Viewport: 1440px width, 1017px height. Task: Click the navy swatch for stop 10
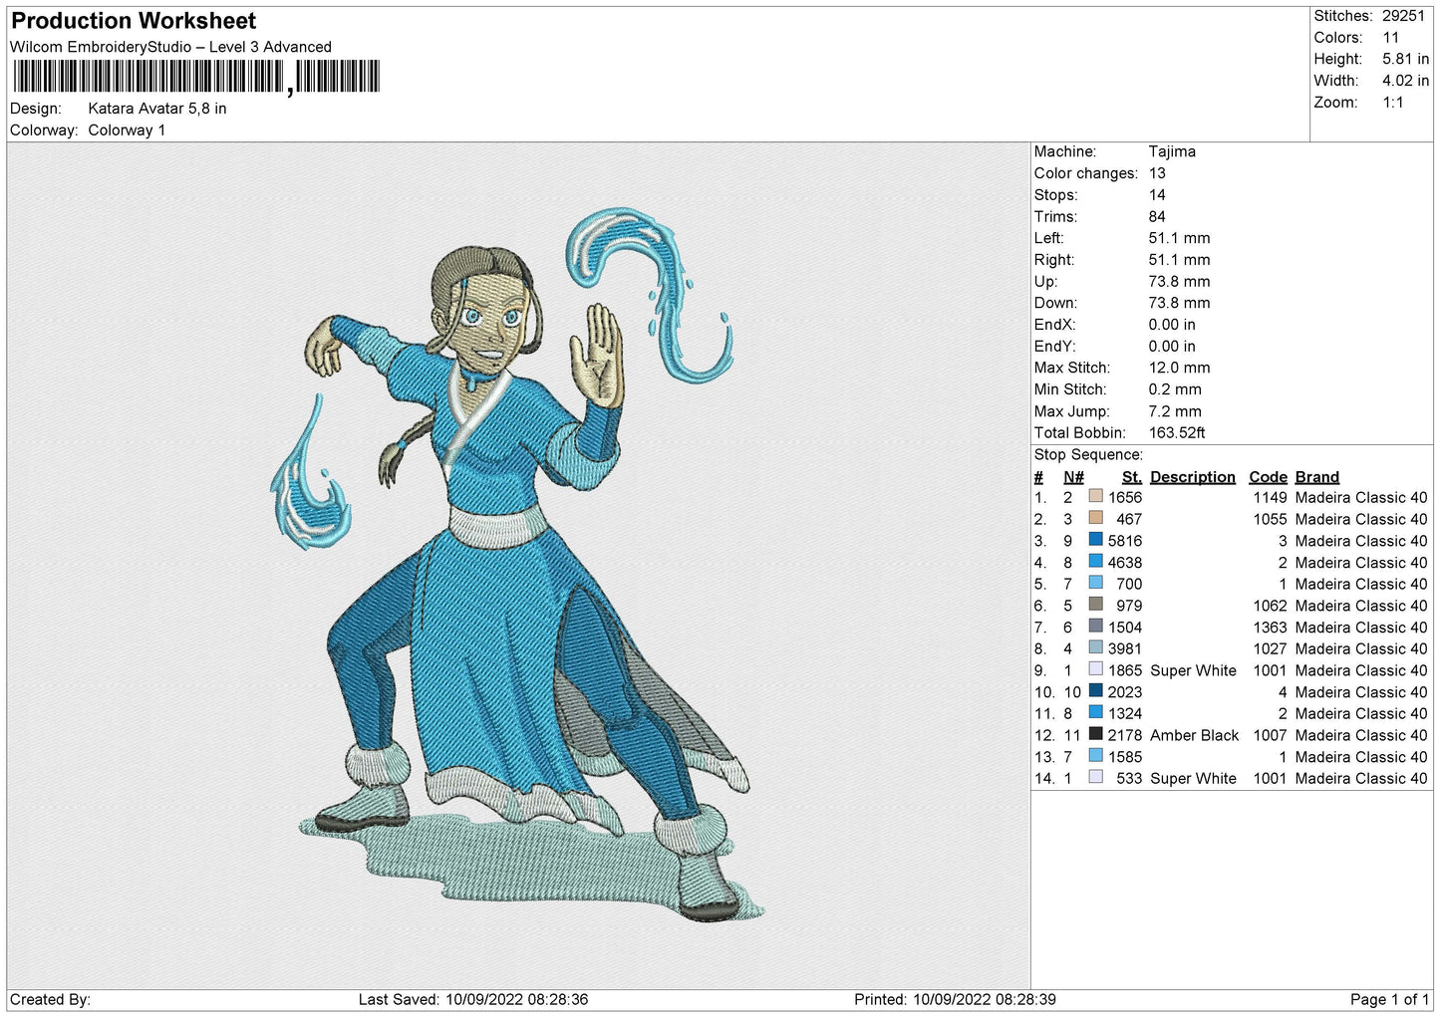(x=1096, y=691)
